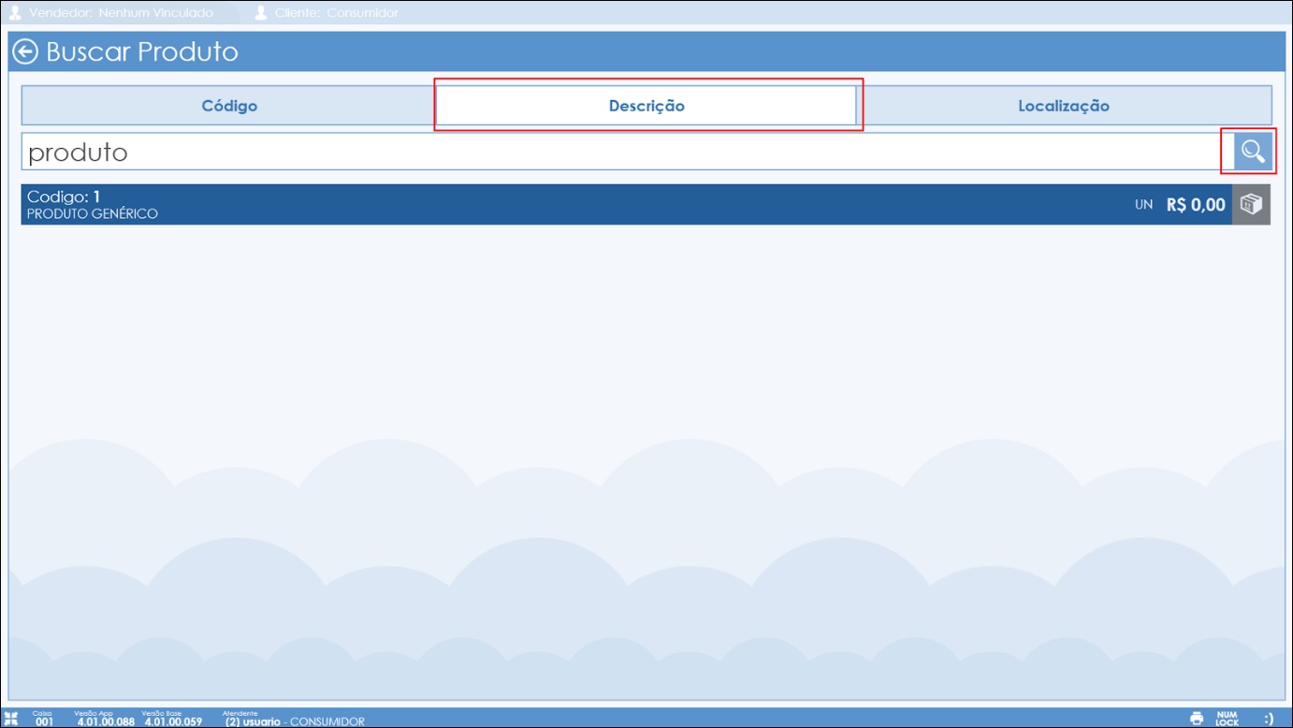Click the "R$ 0,00" price value
This screenshot has width=1293, height=728.
click(x=1196, y=205)
